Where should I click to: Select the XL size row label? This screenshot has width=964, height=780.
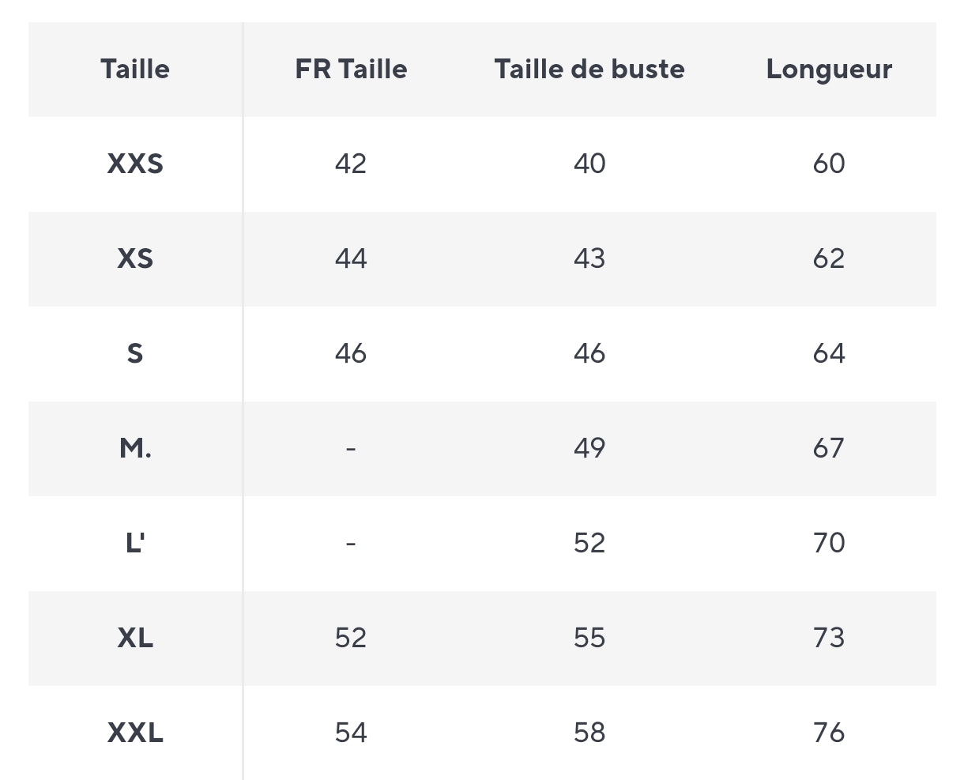pos(135,638)
